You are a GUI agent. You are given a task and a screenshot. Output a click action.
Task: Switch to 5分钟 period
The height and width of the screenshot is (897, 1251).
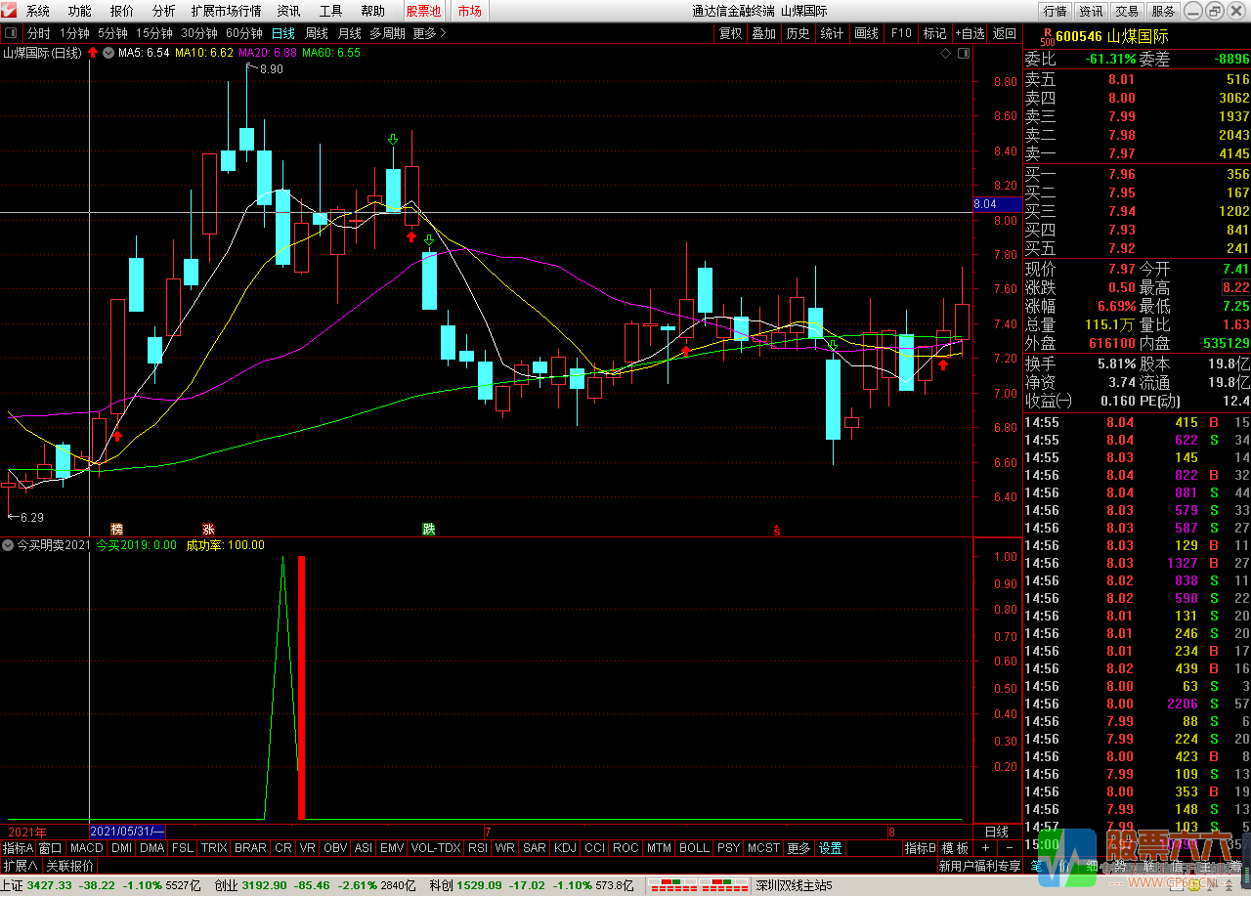pyautogui.click(x=112, y=32)
